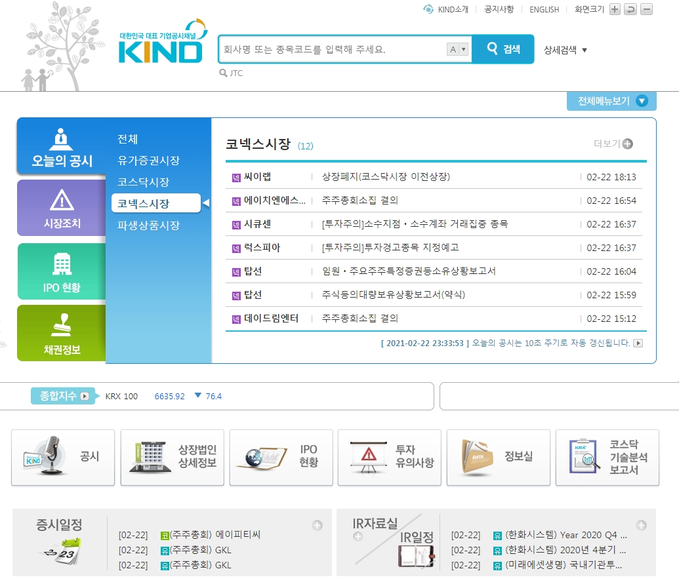This screenshot has width=679, height=588.
Task: Choose the 코넥스시장 filter
Action: click(x=156, y=203)
